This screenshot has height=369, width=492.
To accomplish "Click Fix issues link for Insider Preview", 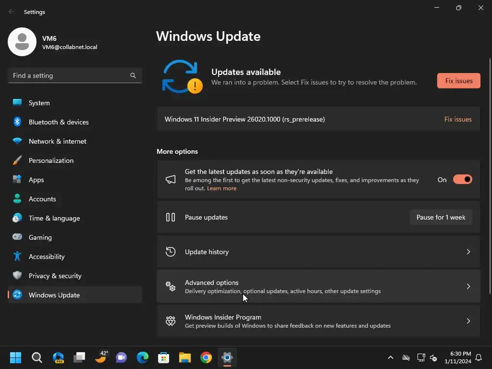I will [458, 119].
